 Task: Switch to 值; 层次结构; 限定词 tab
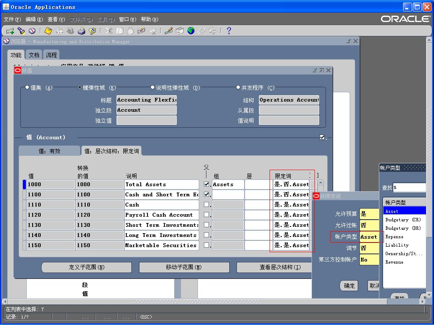pos(111,151)
